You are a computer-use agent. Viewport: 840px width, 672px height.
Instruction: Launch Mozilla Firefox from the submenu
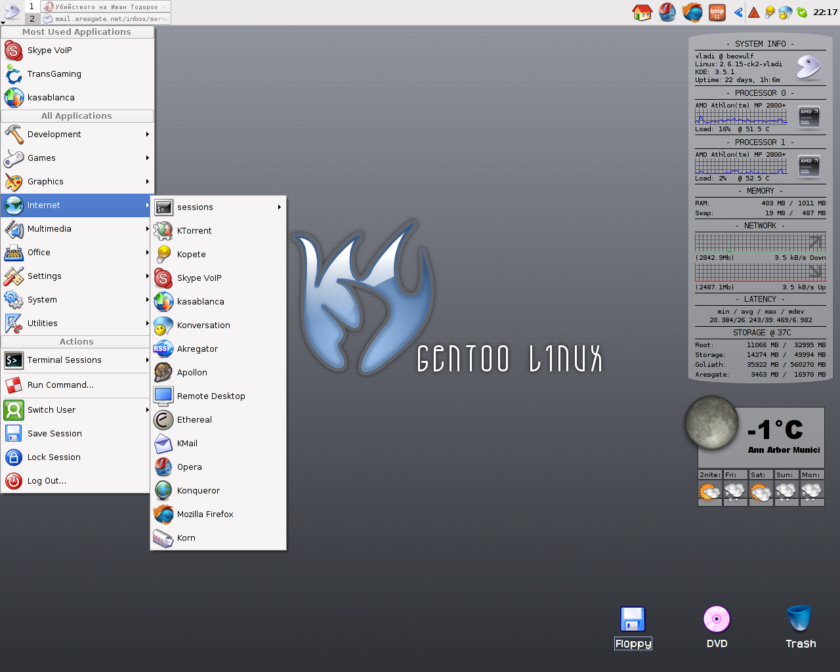point(219,514)
